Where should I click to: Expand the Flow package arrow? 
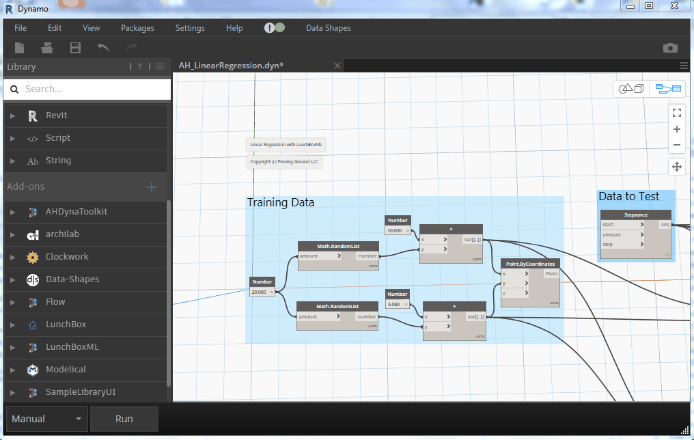tap(13, 303)
